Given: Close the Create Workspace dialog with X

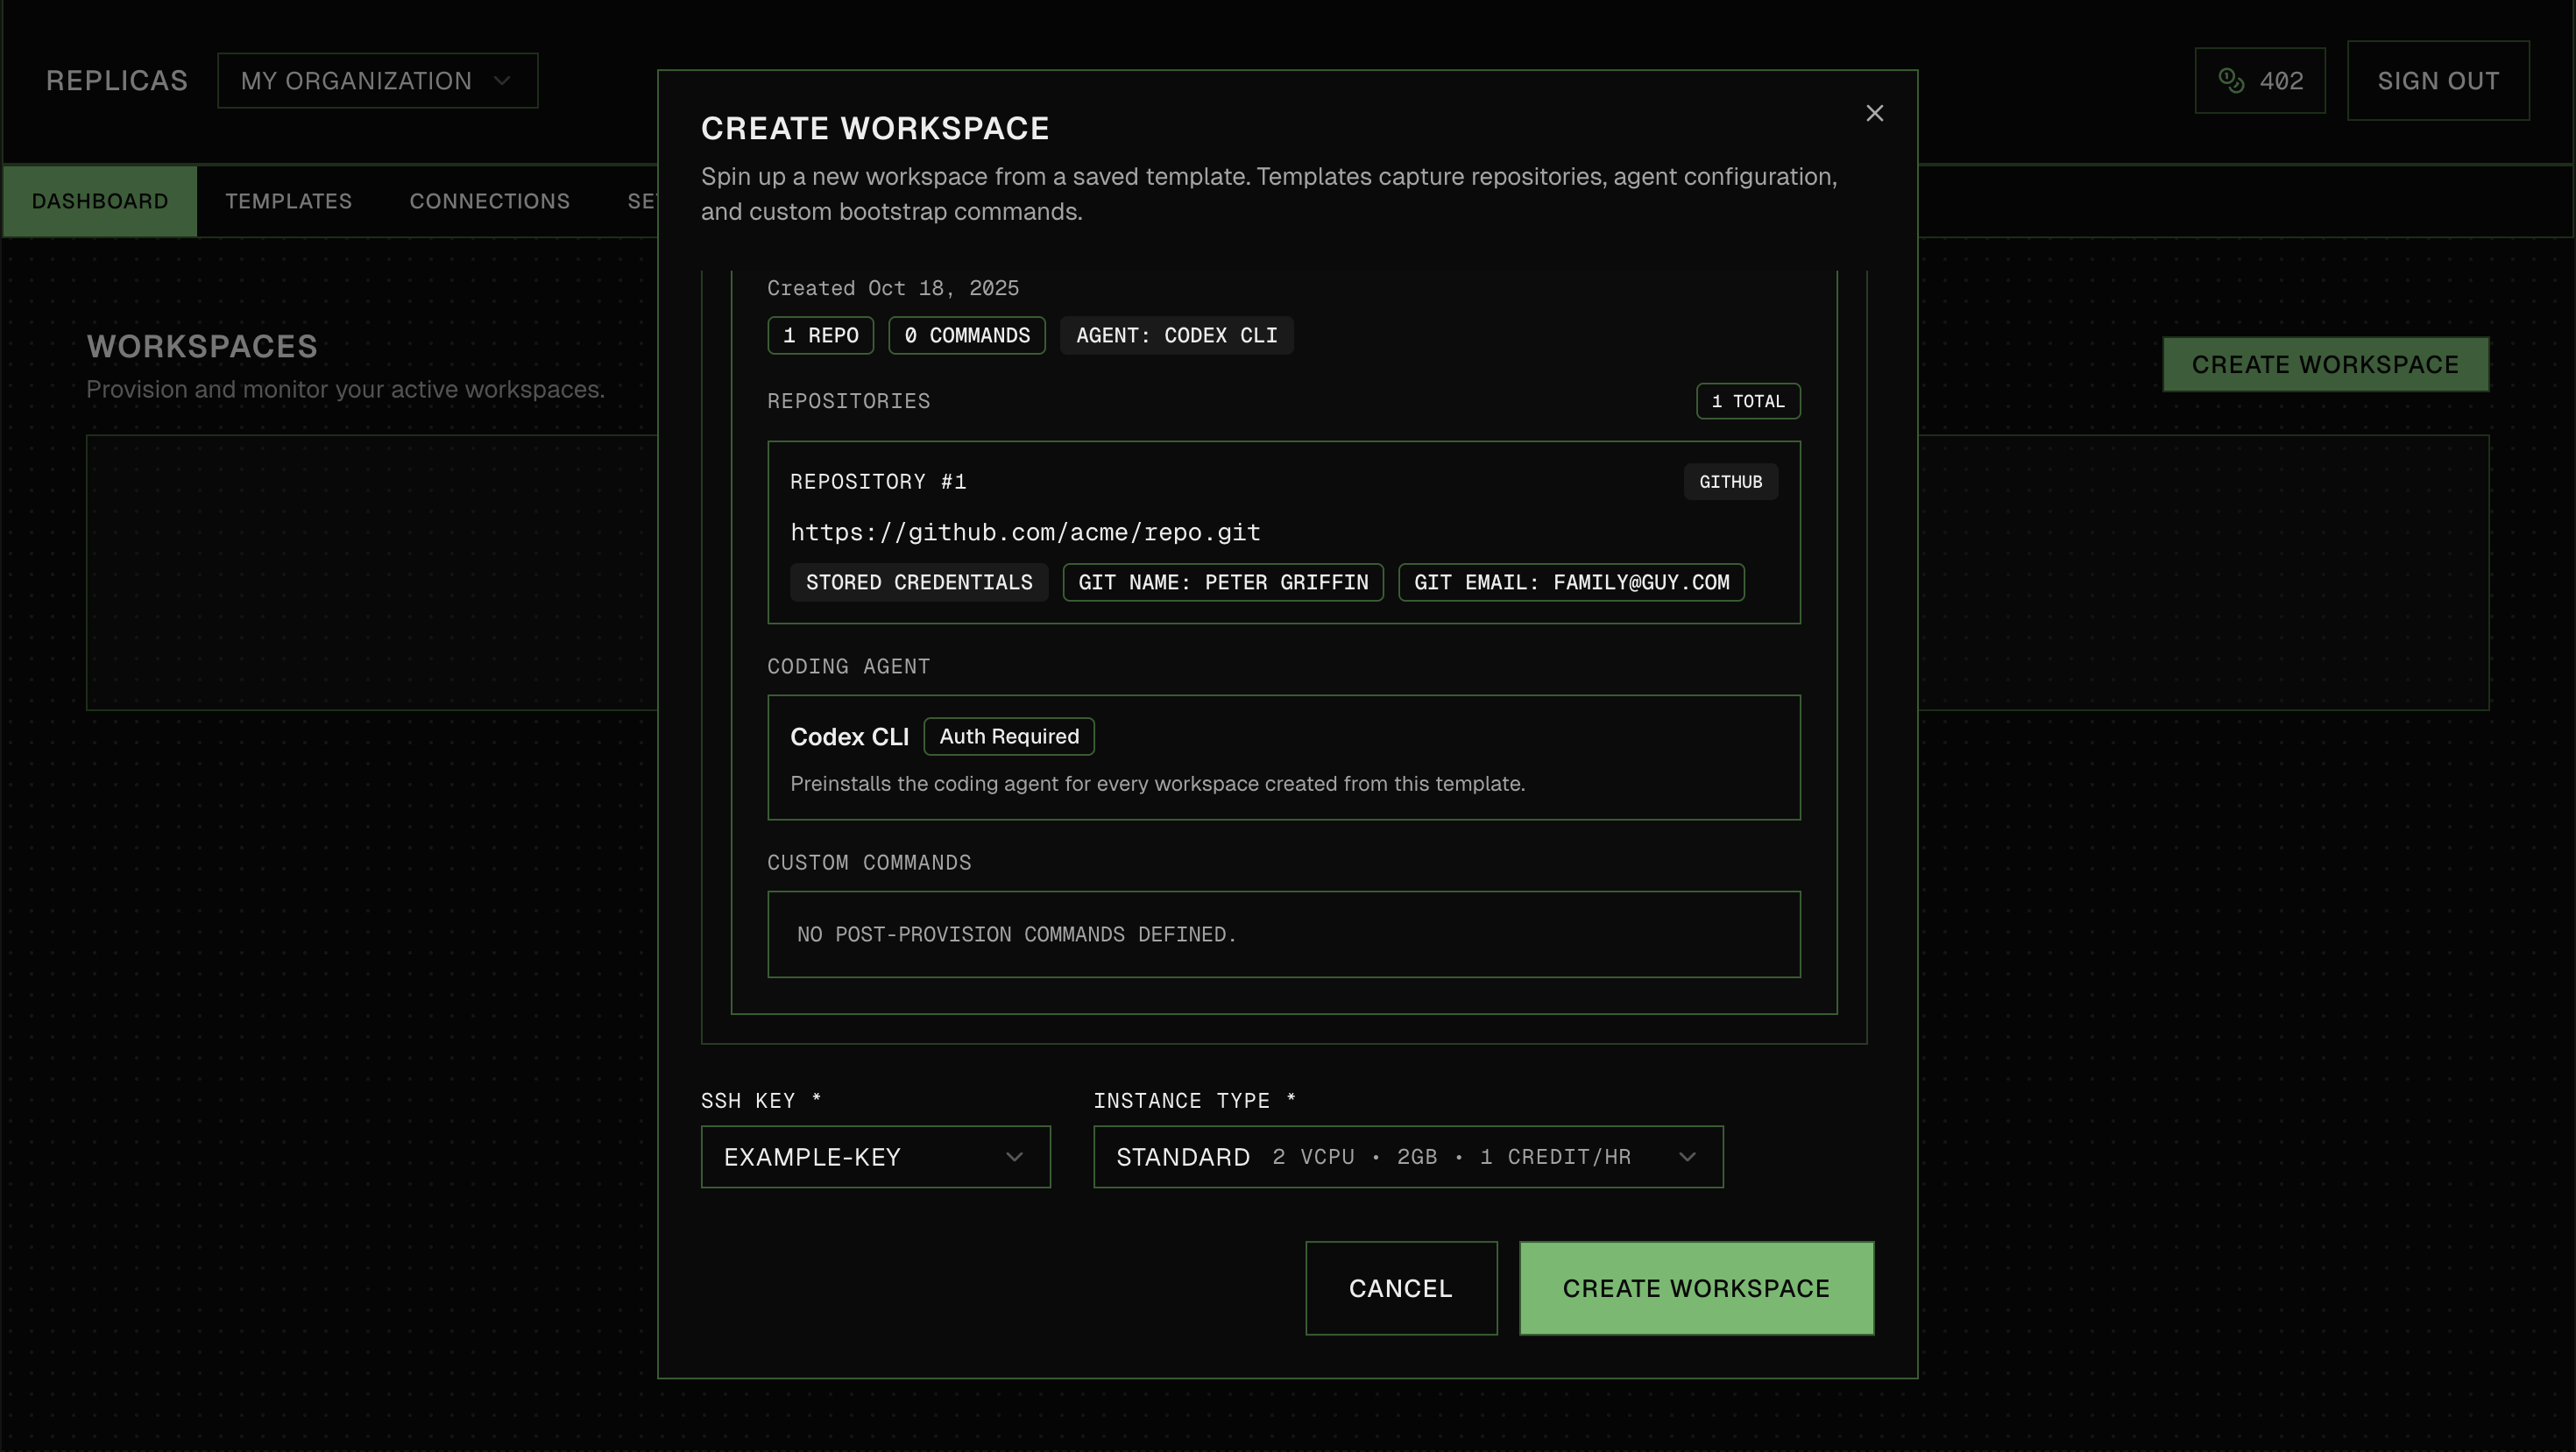Looking at the screenshot, I should tap(1874, 113).
